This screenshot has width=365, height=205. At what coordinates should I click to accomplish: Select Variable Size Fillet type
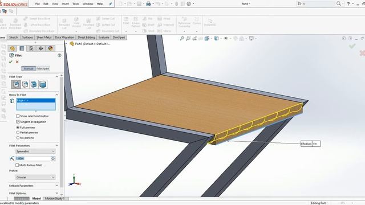point(25,84)
